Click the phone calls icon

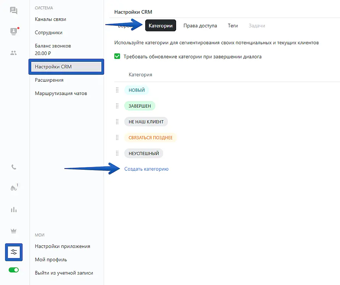click(x=14, y=167)
